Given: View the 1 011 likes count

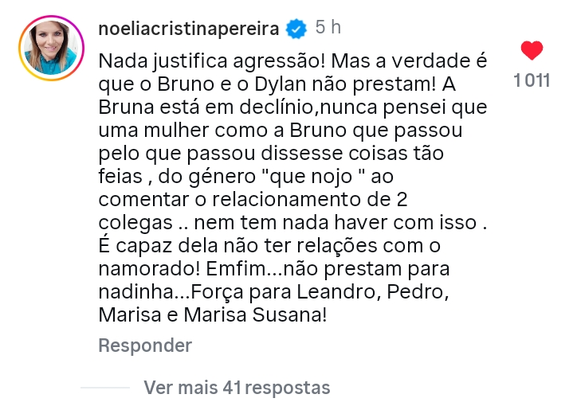Looking at the screenshot, I should pos(532,80).
